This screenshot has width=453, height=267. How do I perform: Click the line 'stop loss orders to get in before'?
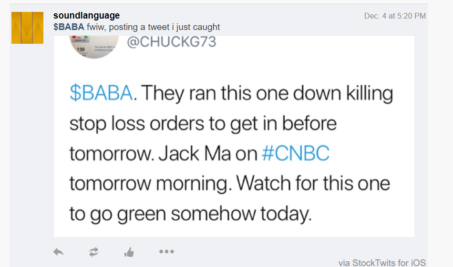[x=203, y=123]
